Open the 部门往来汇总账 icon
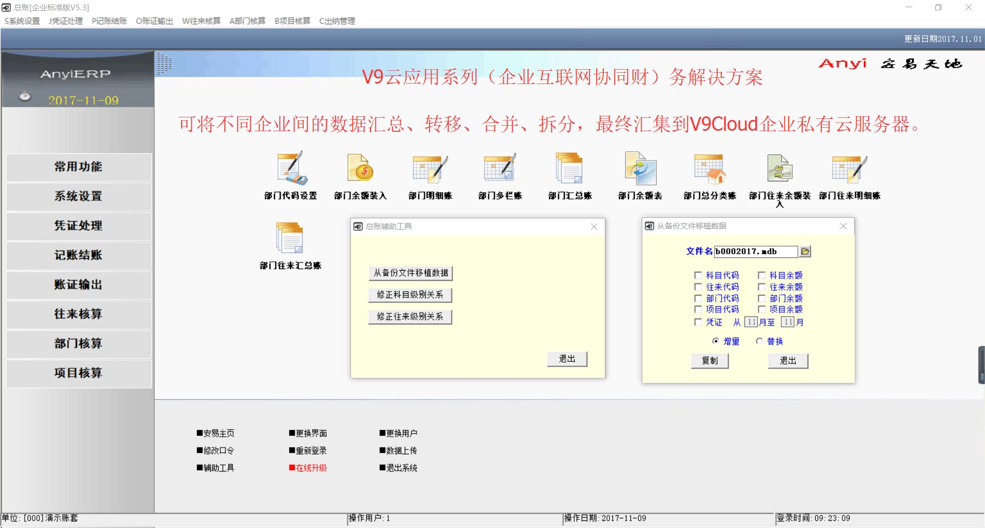Screen dimensions: 985x528 [x=290, y=238]
